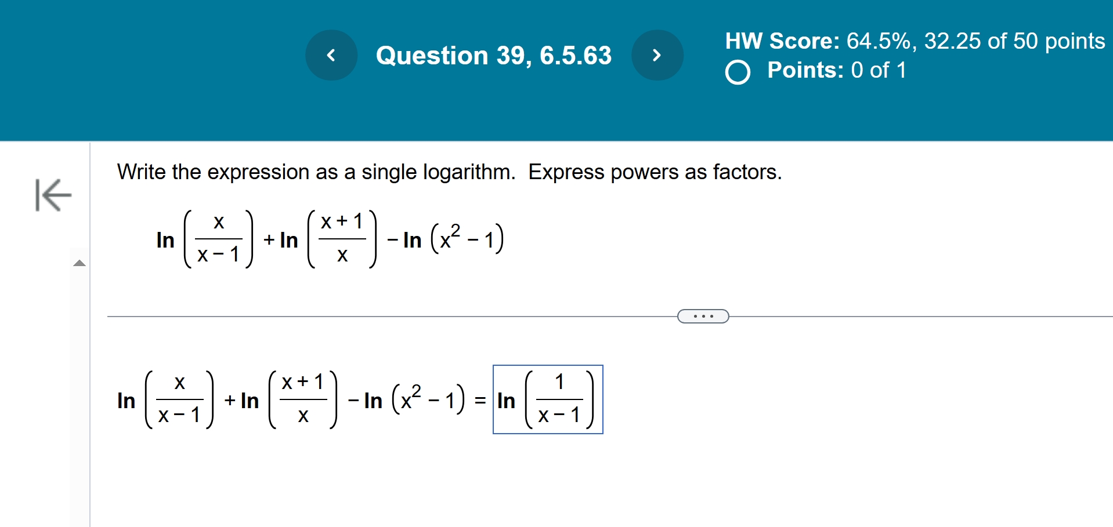The width and height of the screenshot is (1113, 527).
Task: Toggle the score indicator circle in the header
Action: [x=738, y=71]
